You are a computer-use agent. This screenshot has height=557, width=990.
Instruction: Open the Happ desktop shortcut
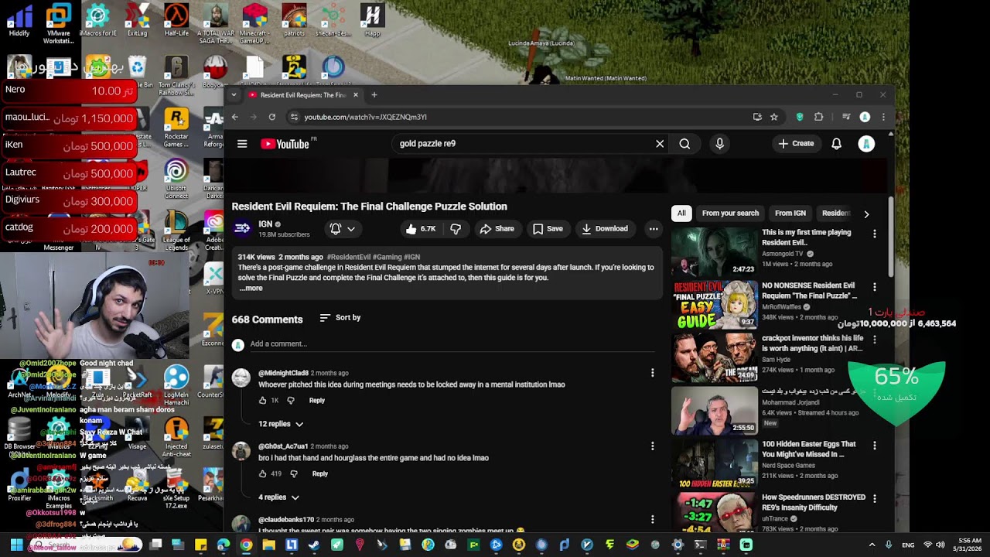(x=372, y=21)
